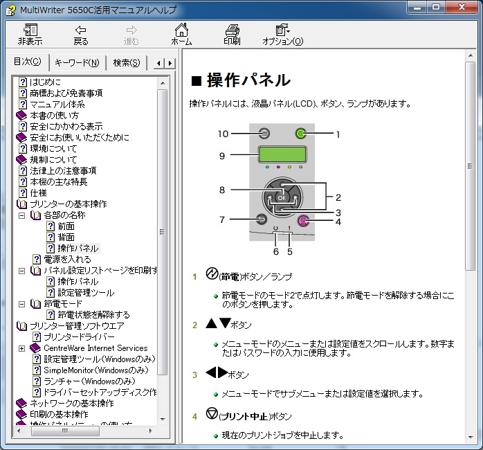Open the ドライバーセットアップディスク topic
This screenshot has height=450, width=483.
pos(100,393)
